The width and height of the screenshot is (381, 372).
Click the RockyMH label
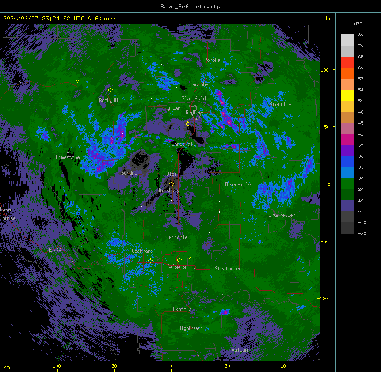point(108,100)
